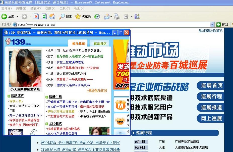Click the IE page icon beside the address URL
233x152 pixels.
coord(15,24)
